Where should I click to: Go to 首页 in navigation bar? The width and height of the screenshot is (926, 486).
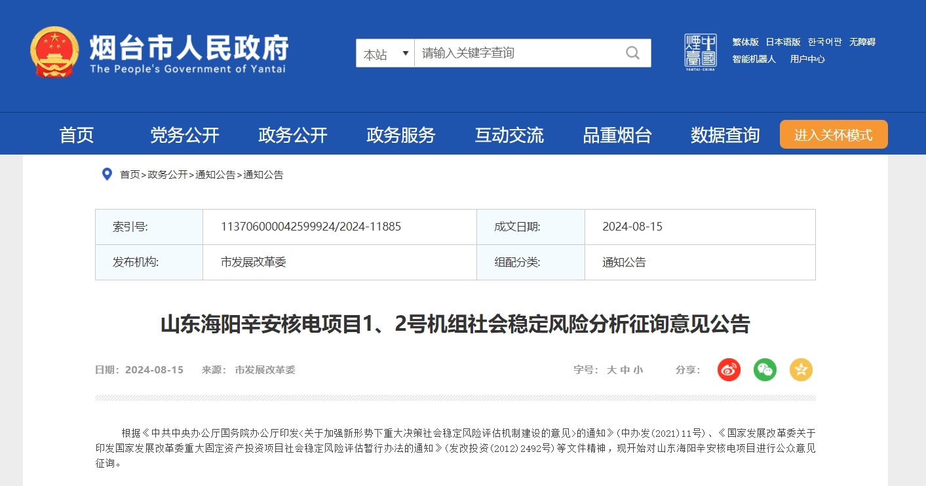pos(77,136)
